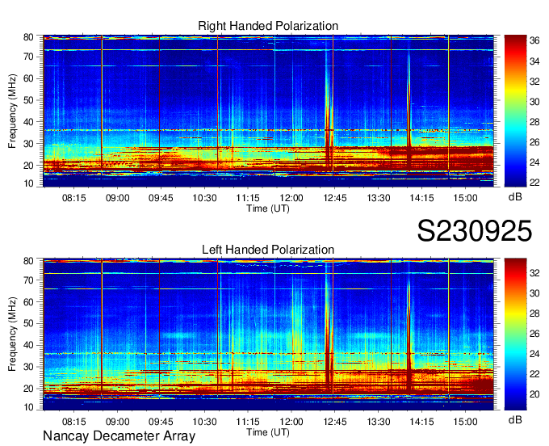Click the "Left Handed Polarization" plot title
549x446 pixels.
268,250
